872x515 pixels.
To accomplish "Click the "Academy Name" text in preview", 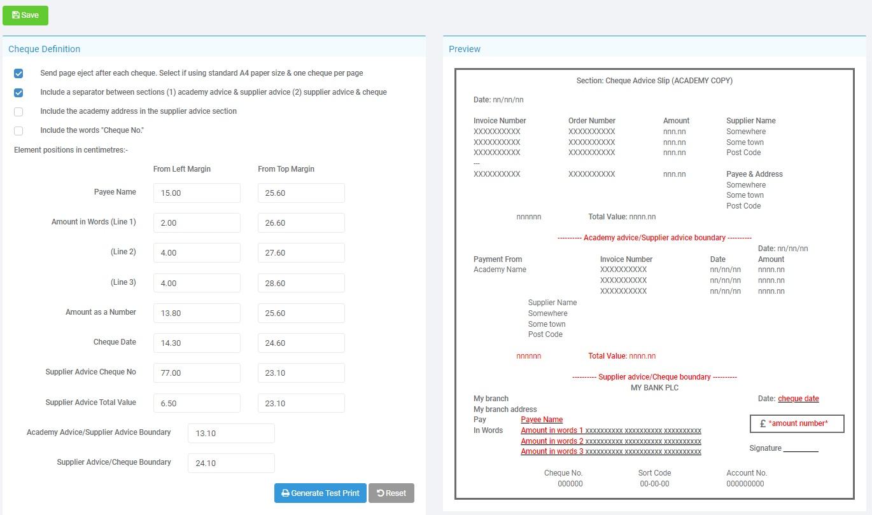I will click(x=500, y=270).
